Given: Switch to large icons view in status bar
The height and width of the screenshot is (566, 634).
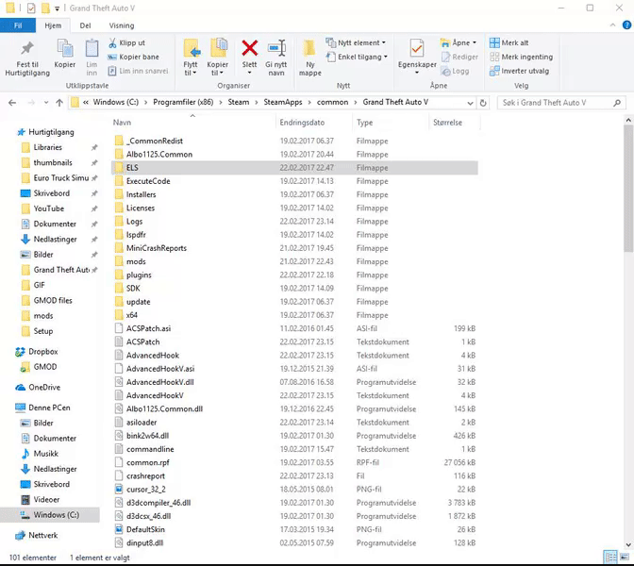Looking at the screenshot, I should point(625,557).
